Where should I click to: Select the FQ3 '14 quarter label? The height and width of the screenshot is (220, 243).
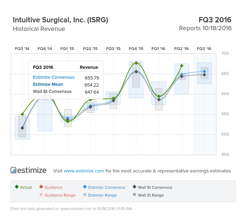pyautogui.click(x=22, y=49)
